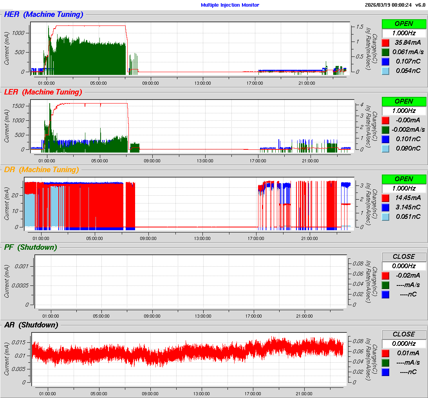The width and height of the screenshot is (428, 398).
Task: Click the DR (Machine Tuning) panel title
Action: pyautogui.click(x=41, y=170)
